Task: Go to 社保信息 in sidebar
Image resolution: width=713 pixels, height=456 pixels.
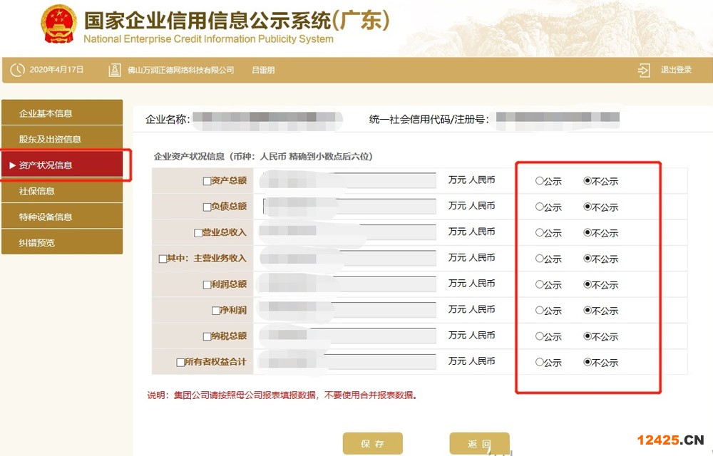Action: click(x=37, y=191)
